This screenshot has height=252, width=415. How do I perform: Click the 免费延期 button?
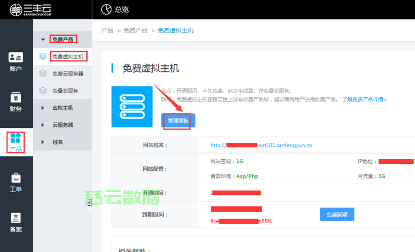(337, 215)
